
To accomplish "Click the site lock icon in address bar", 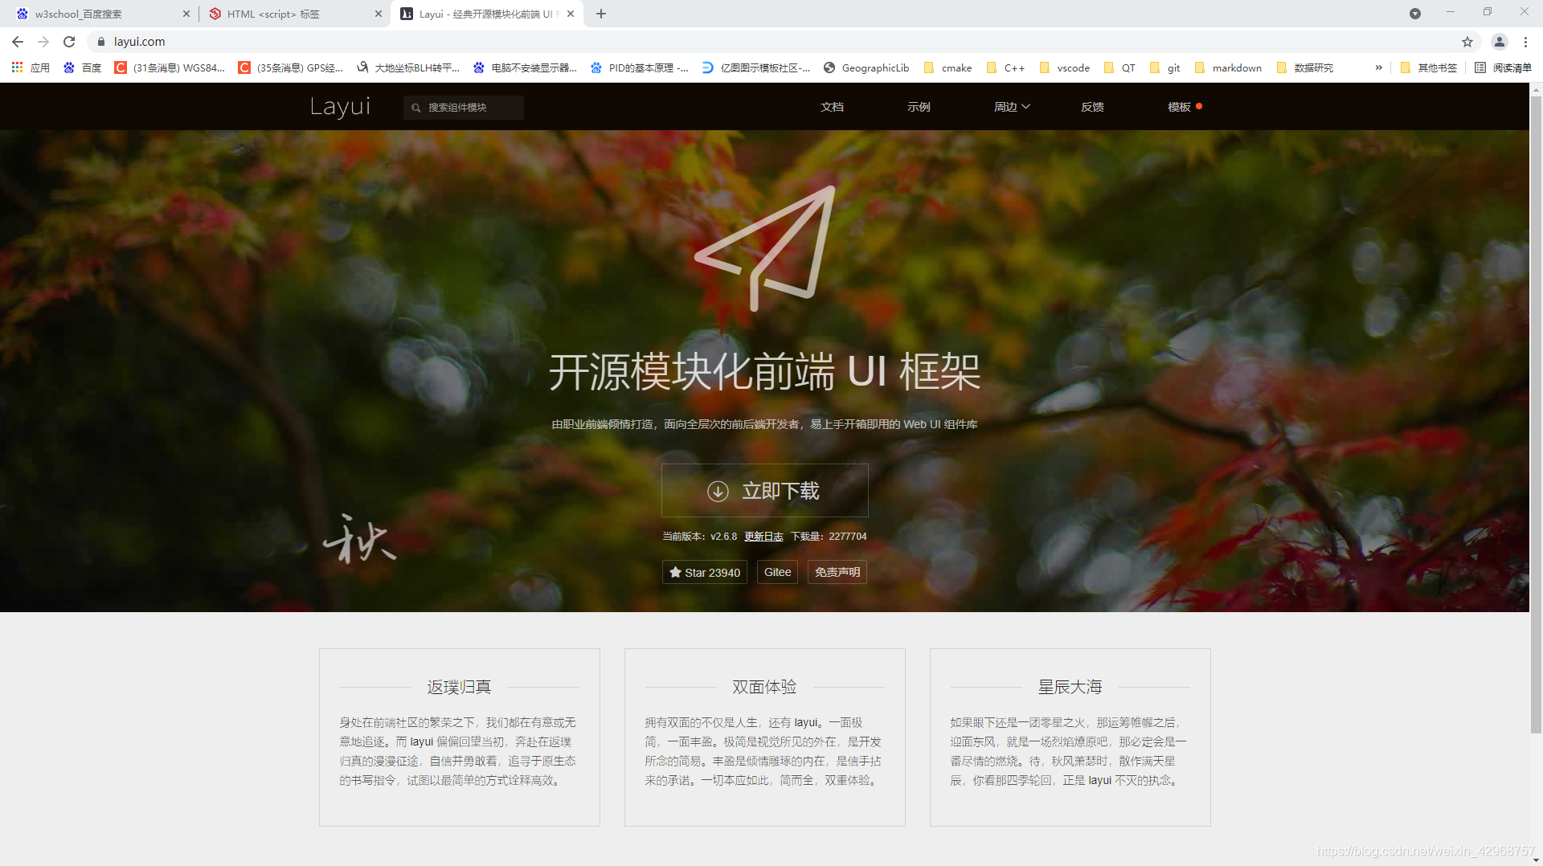I will click(101, 42).
